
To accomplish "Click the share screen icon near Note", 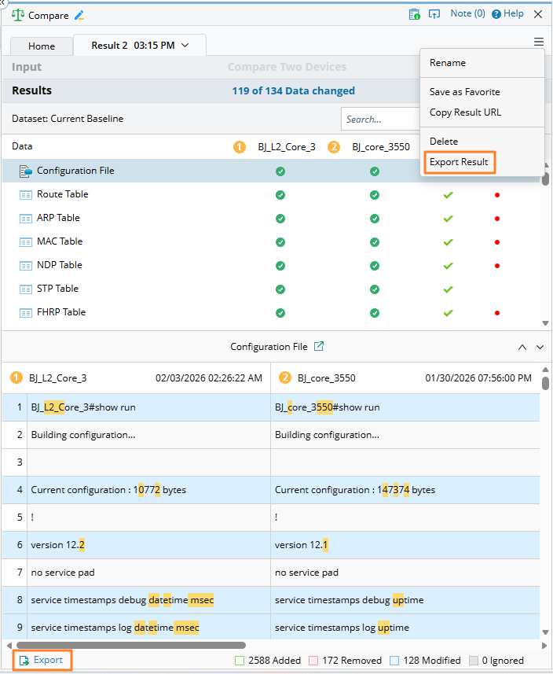I will pyautogui.click(x=434, y=14).
